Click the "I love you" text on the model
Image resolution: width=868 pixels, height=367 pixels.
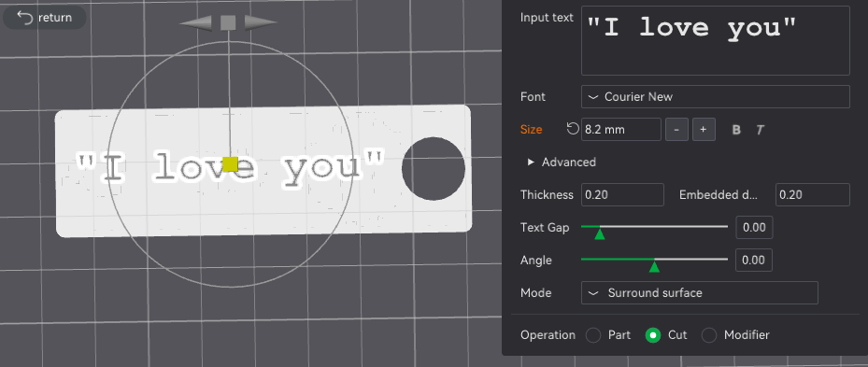tap(230, 168)
